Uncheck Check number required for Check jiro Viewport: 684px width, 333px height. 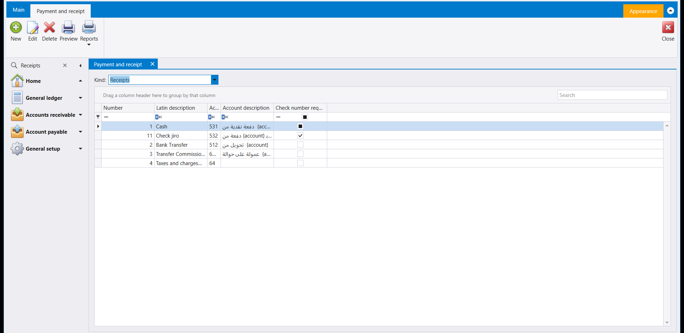click(x=300, y=135)
